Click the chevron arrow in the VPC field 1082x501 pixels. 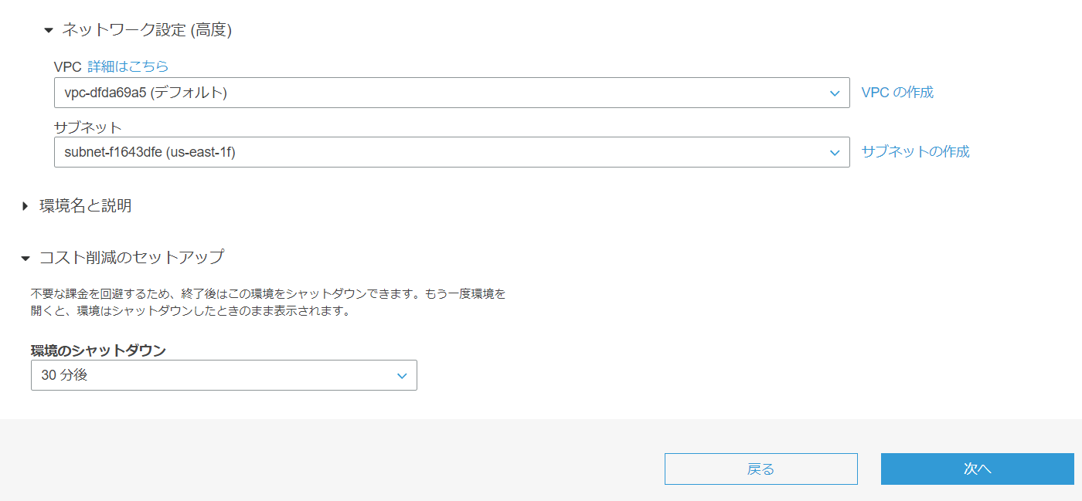point(835,93)
